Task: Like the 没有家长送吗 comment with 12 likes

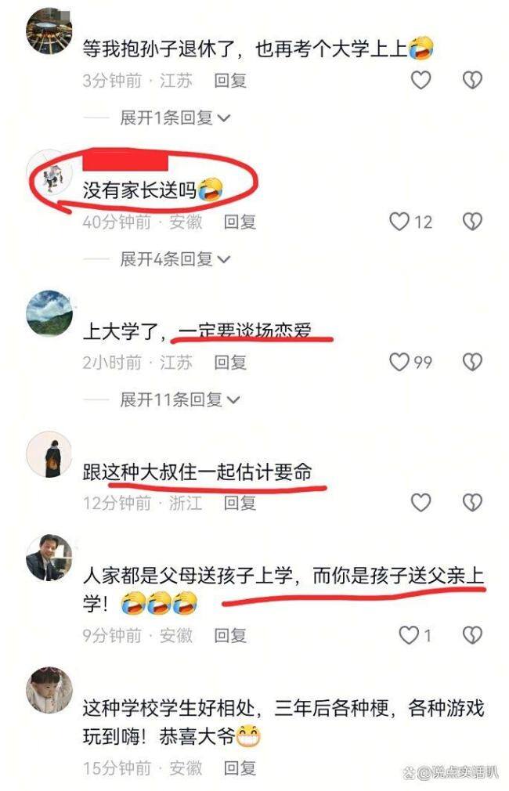Action: [x=399, y=222]
